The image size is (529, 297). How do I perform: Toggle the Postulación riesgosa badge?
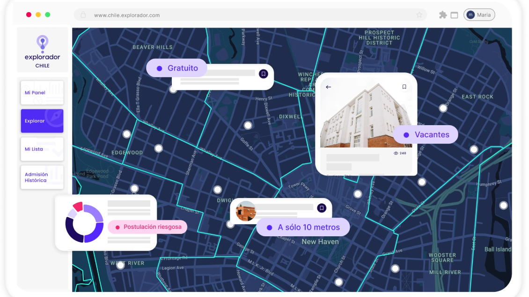[147, 227]
